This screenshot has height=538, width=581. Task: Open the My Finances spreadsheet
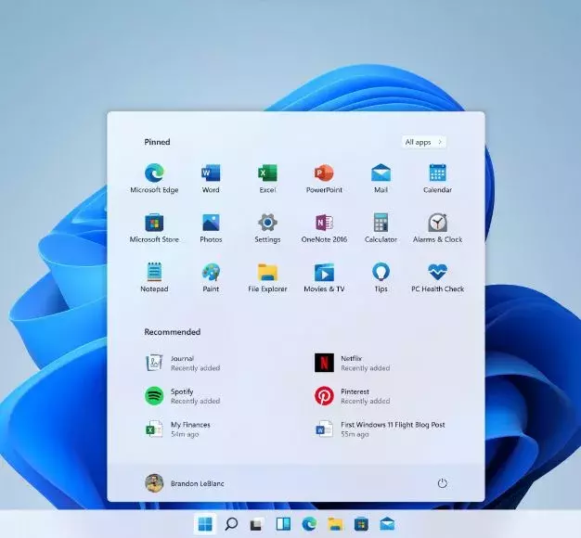coord(178,429)
